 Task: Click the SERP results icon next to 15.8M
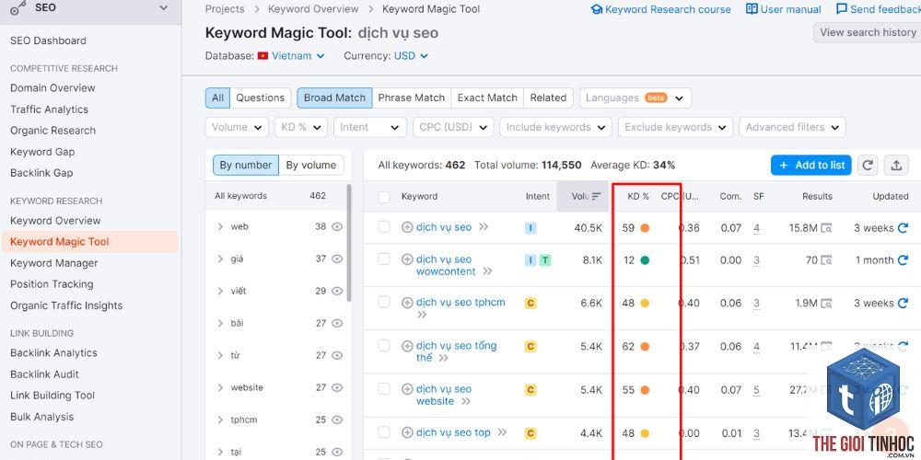tap(826, 227)
